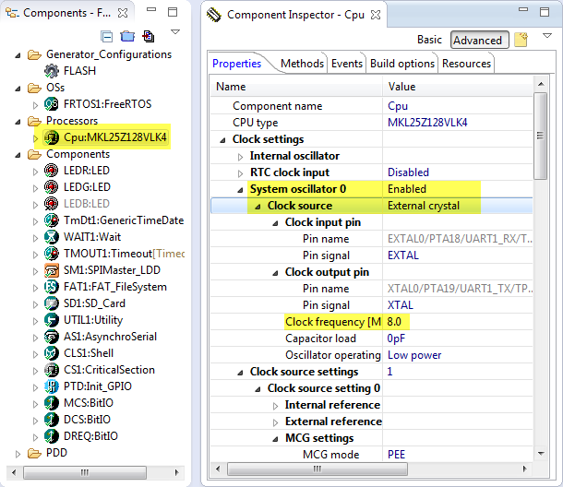Screen dimensions: 563x487
Task: Click the FRTOS1:FreeRTOS component icon
Action: coord(52,104)
